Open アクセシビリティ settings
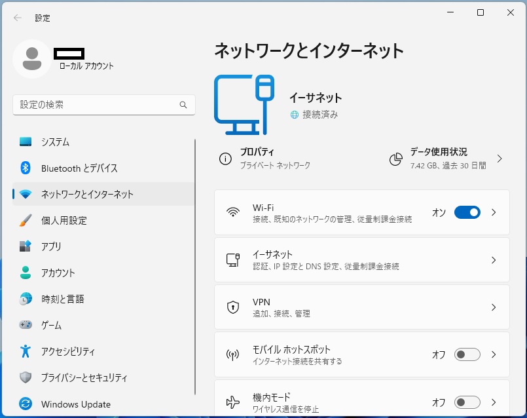The image size is (527, 418). click(103, 351)
